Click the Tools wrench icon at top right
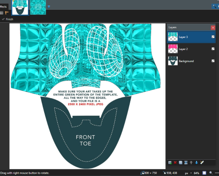 [x=214, y=6]
